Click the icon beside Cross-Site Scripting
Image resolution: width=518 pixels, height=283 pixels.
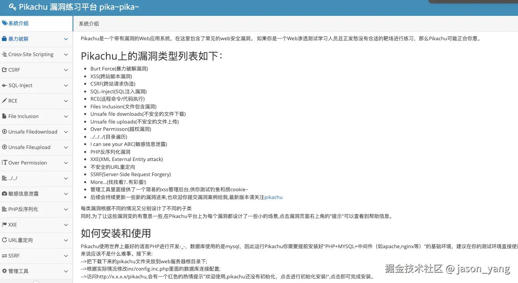pyautogui.click(x=4, y=54)
